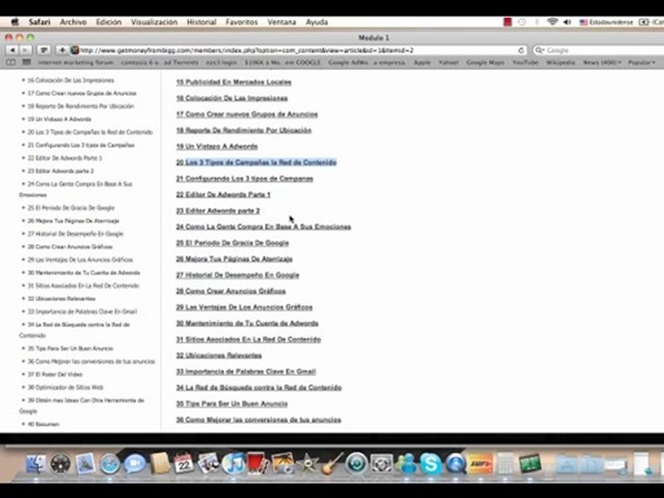Open highlighted link 20 Los 3 Tipos de Campañas
This screenshot has width=664, height=498.
point(256,163)
